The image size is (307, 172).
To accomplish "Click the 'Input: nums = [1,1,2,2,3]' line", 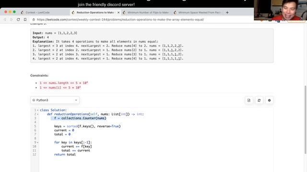I will 55,33.
